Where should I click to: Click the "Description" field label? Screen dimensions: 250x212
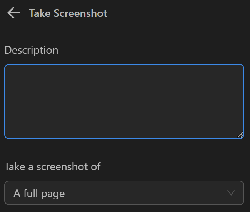(31, 50)
